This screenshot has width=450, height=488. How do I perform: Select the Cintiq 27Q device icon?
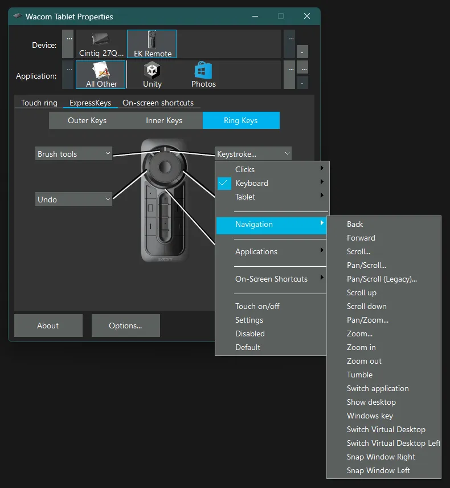[x=101, y=44]
